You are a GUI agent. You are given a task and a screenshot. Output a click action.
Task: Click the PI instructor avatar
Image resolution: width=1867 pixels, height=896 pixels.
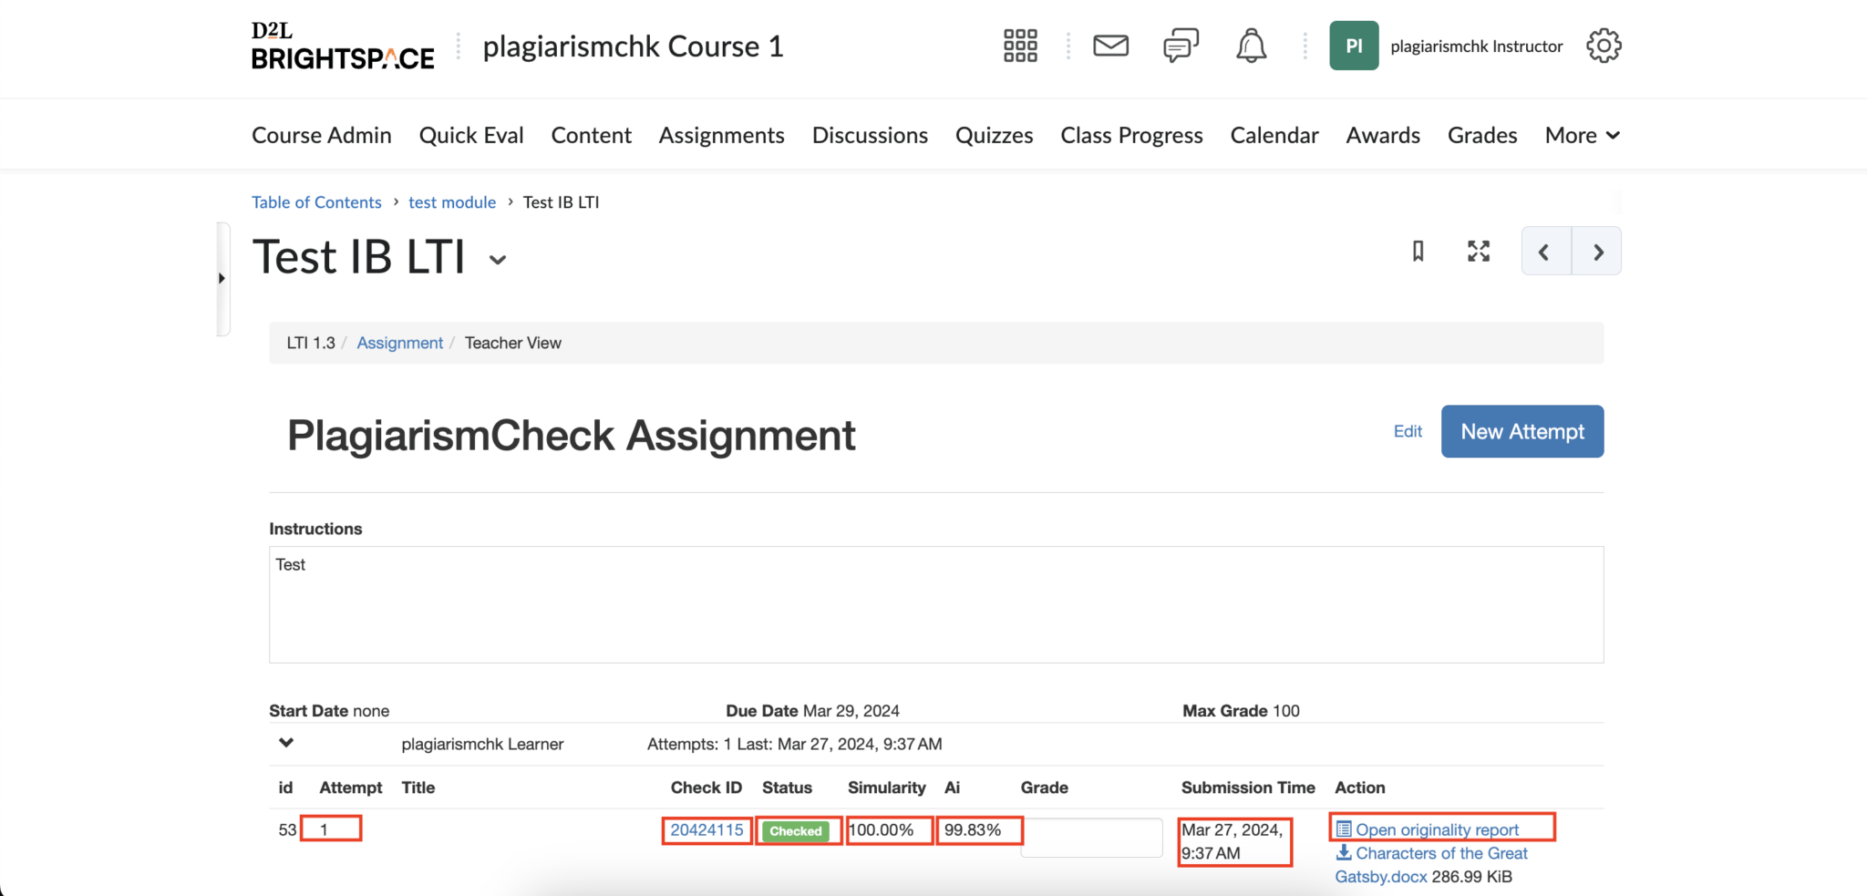pos(1354,45)
